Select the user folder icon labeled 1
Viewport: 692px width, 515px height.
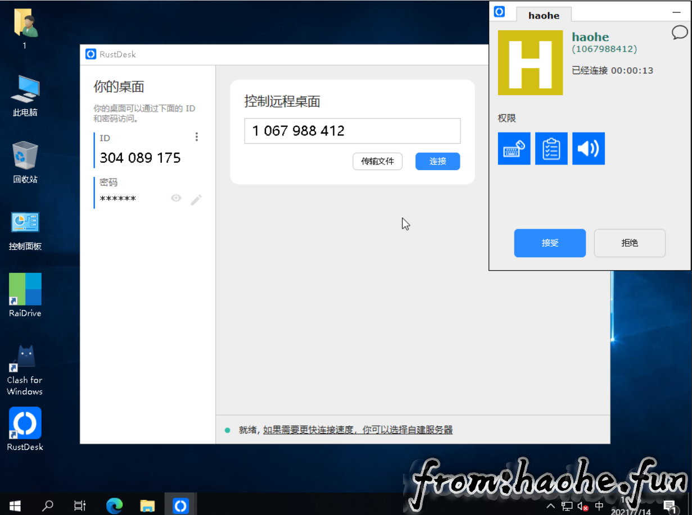tap(25, 28)
